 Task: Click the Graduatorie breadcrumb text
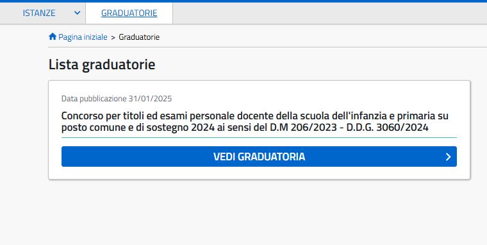tap(139, 37)
